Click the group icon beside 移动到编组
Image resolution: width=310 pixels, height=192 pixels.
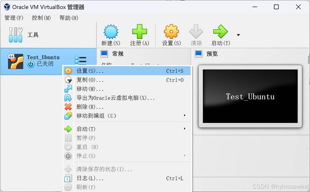click(x=68, y=116)
